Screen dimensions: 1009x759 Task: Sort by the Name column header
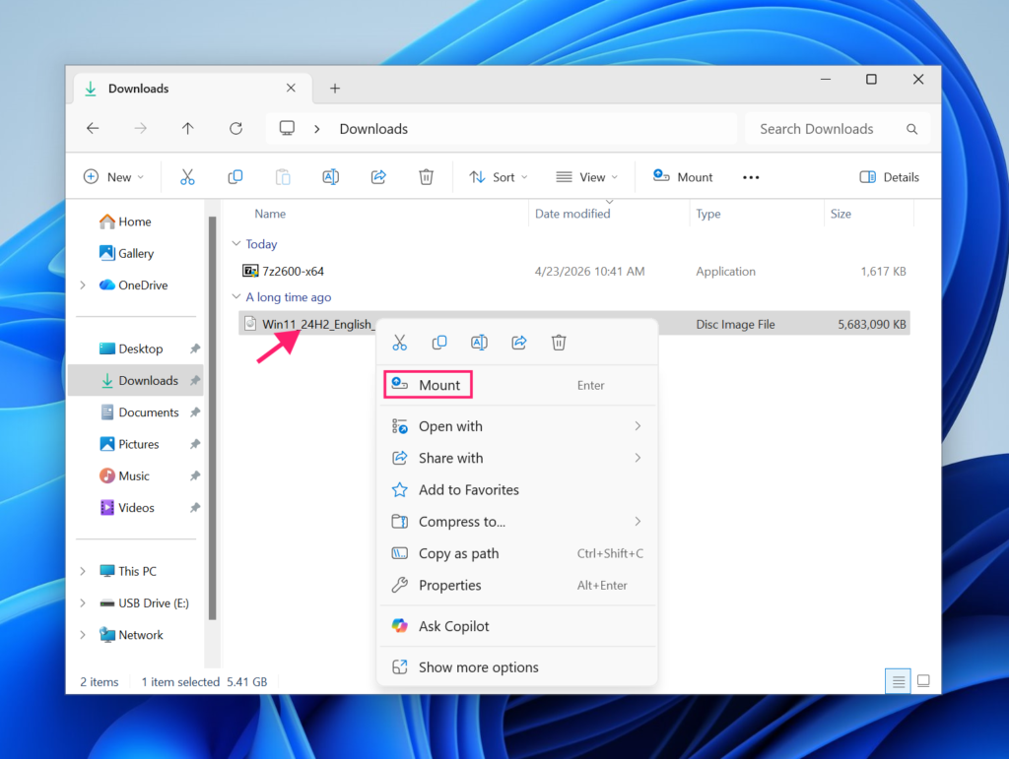[x=270, y=214]
